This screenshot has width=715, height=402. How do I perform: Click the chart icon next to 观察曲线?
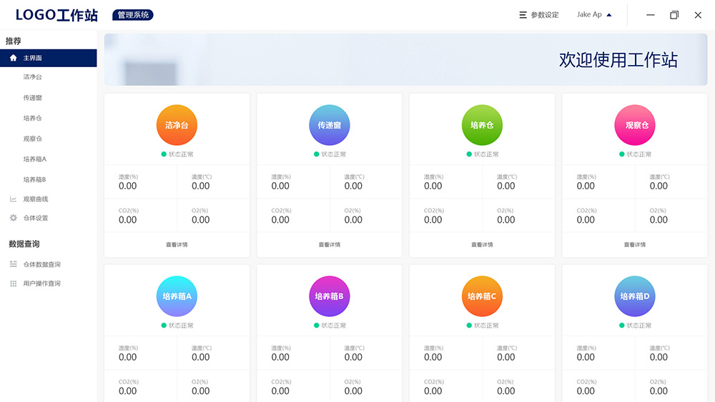(13, 199)
